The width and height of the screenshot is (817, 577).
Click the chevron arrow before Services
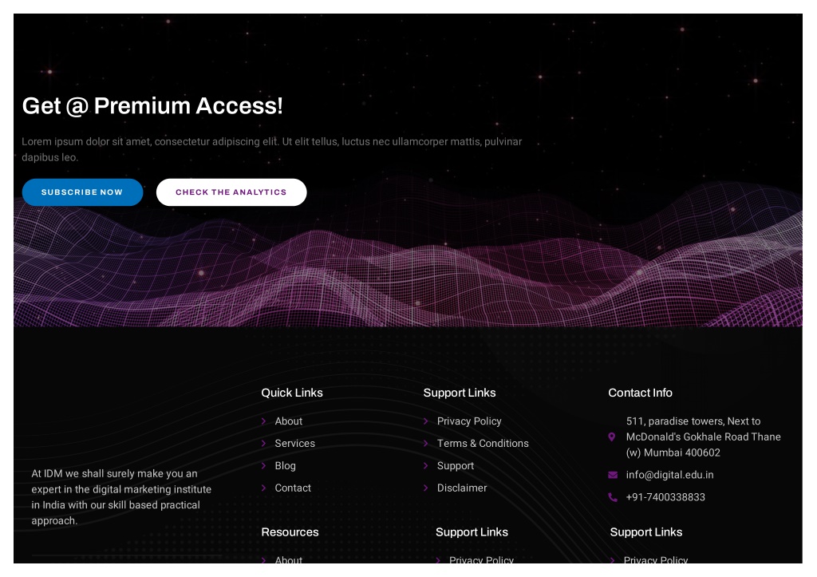[x=263, y=444]
